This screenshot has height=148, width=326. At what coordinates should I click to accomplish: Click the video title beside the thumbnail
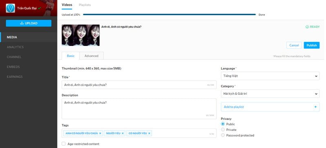coord(121,26)
